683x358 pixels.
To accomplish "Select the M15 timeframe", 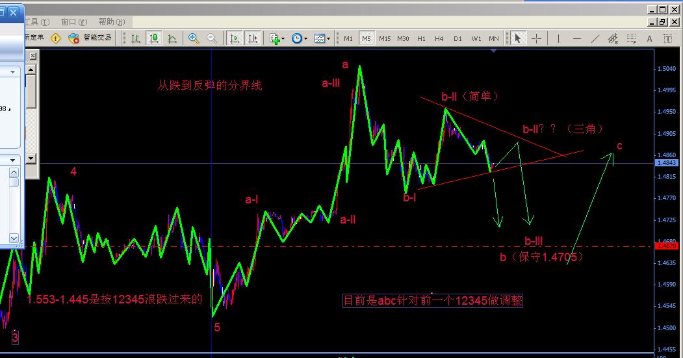I will pyautogui.click(x=385, y=38).
